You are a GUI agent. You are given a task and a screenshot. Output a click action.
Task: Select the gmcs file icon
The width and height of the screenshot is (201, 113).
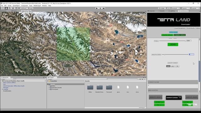[x=118, y=87]
